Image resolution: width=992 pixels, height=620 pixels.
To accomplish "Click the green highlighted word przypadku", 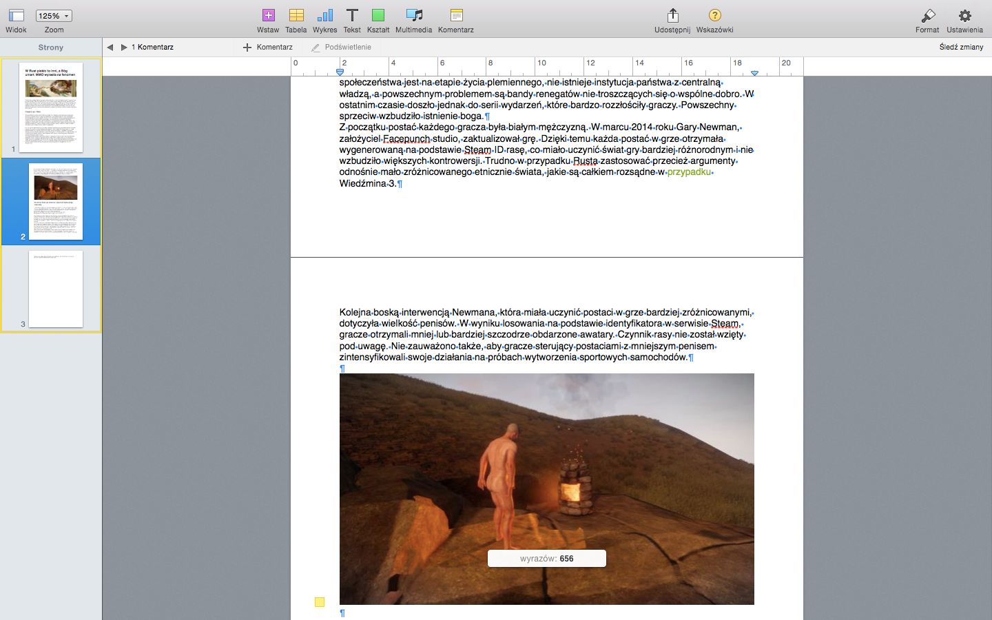I will pyautogui.click(x=689, y=172).
